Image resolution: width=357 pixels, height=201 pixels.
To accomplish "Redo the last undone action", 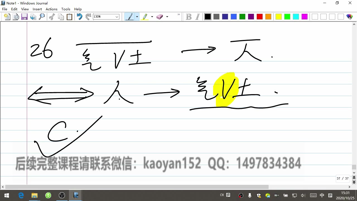I will [x=88, y=17].
